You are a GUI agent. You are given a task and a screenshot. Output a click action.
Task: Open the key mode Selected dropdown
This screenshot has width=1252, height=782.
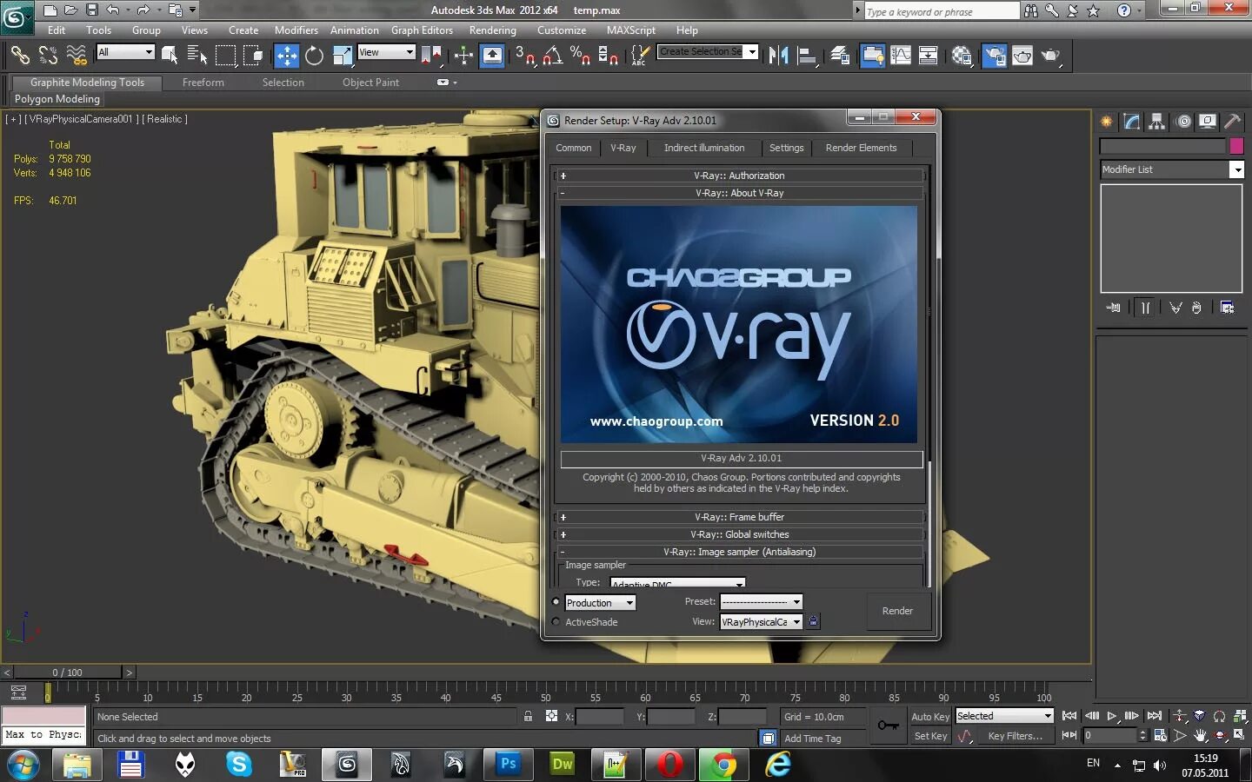tap(1005, 716)
